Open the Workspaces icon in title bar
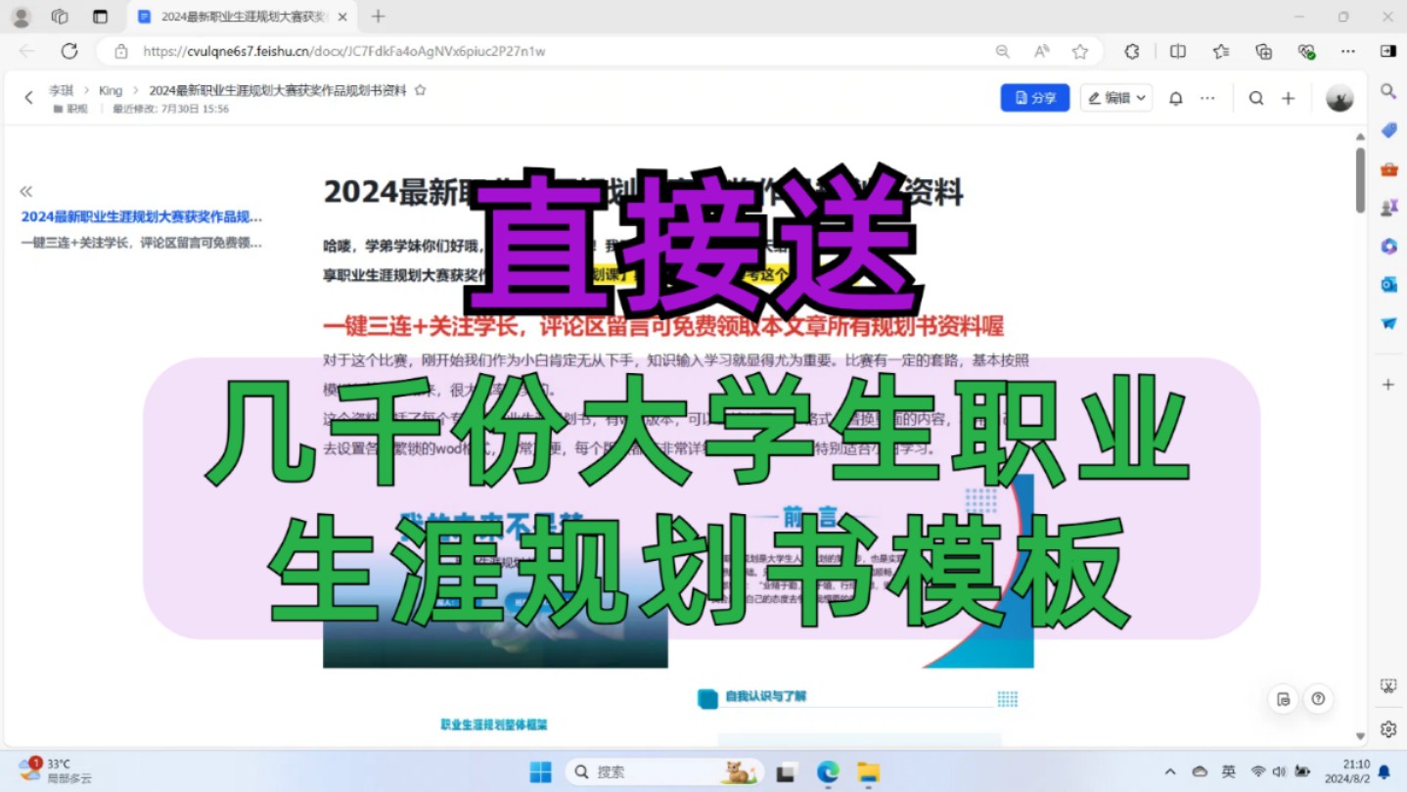This screenshot has width=1407, height=792. click(x=60, y=17)
